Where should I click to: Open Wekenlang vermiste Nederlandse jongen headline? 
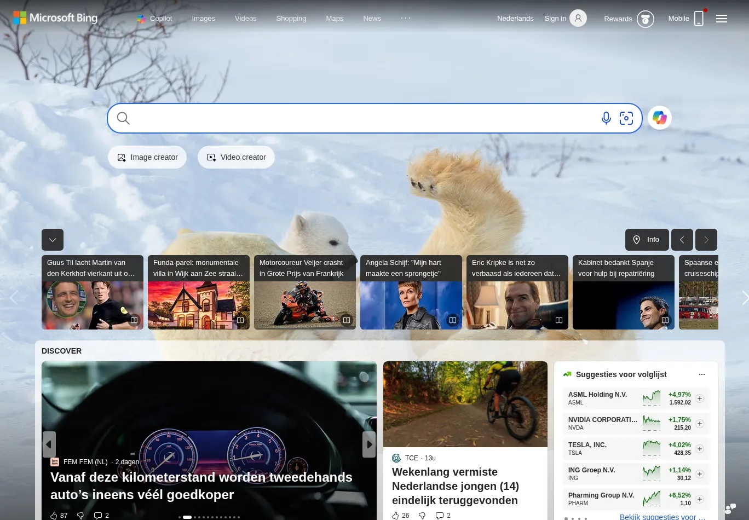pyautogui.click(x=456, y=486)
